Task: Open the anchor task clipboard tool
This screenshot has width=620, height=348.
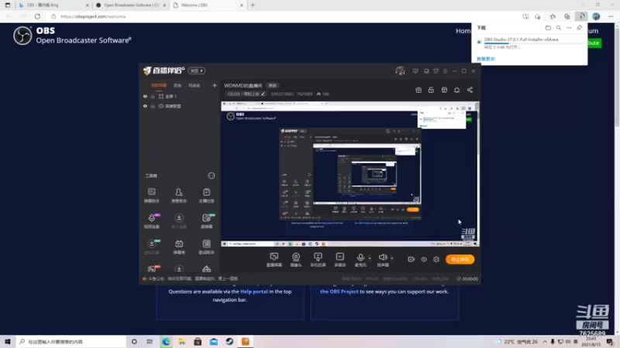Action: tap(206, 196)
